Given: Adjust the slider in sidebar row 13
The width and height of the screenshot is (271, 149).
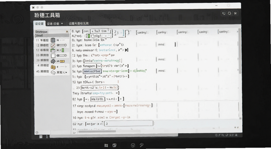Looking at the screenshot, I should coord(62,56).
